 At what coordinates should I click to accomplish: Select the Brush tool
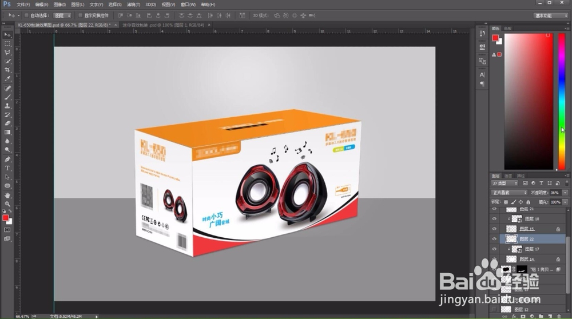[x=7, y=97]
